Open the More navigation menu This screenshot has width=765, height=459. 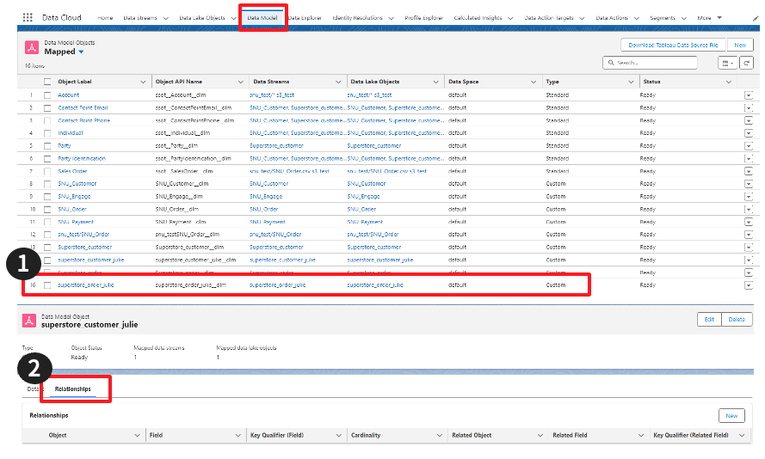coord(709,18)
